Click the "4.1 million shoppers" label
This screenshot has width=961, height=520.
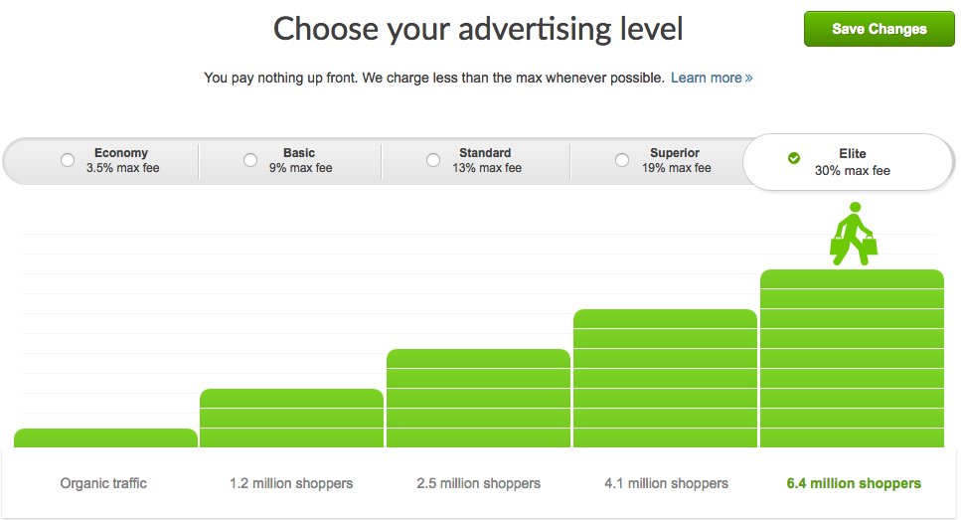666,483
